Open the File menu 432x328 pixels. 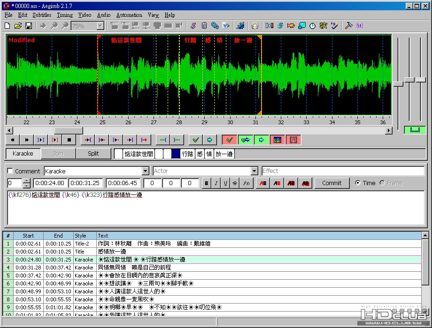click(x=8, y=15)
